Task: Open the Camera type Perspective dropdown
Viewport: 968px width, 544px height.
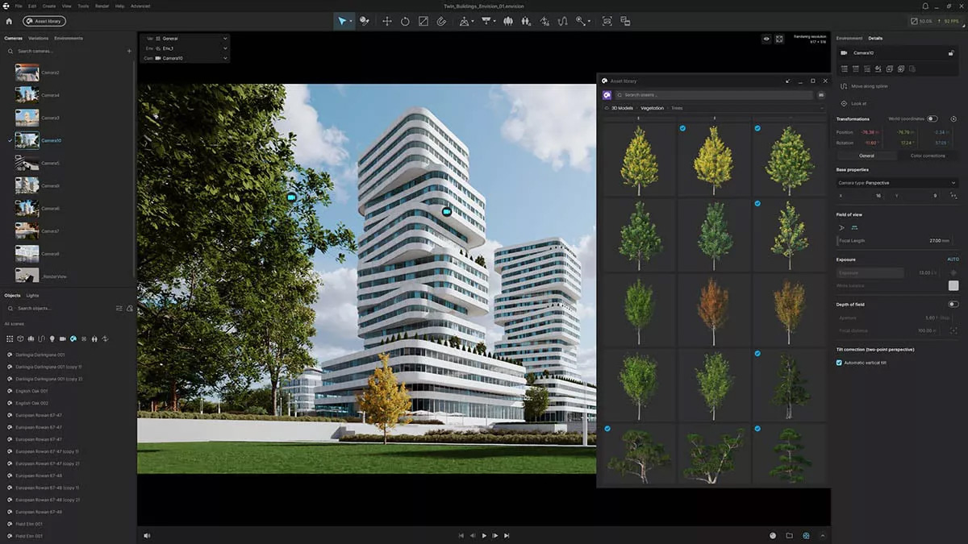Action: (897, 183)
